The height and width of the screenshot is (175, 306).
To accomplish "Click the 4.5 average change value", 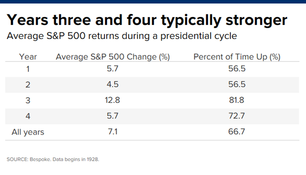I will 113,84.
